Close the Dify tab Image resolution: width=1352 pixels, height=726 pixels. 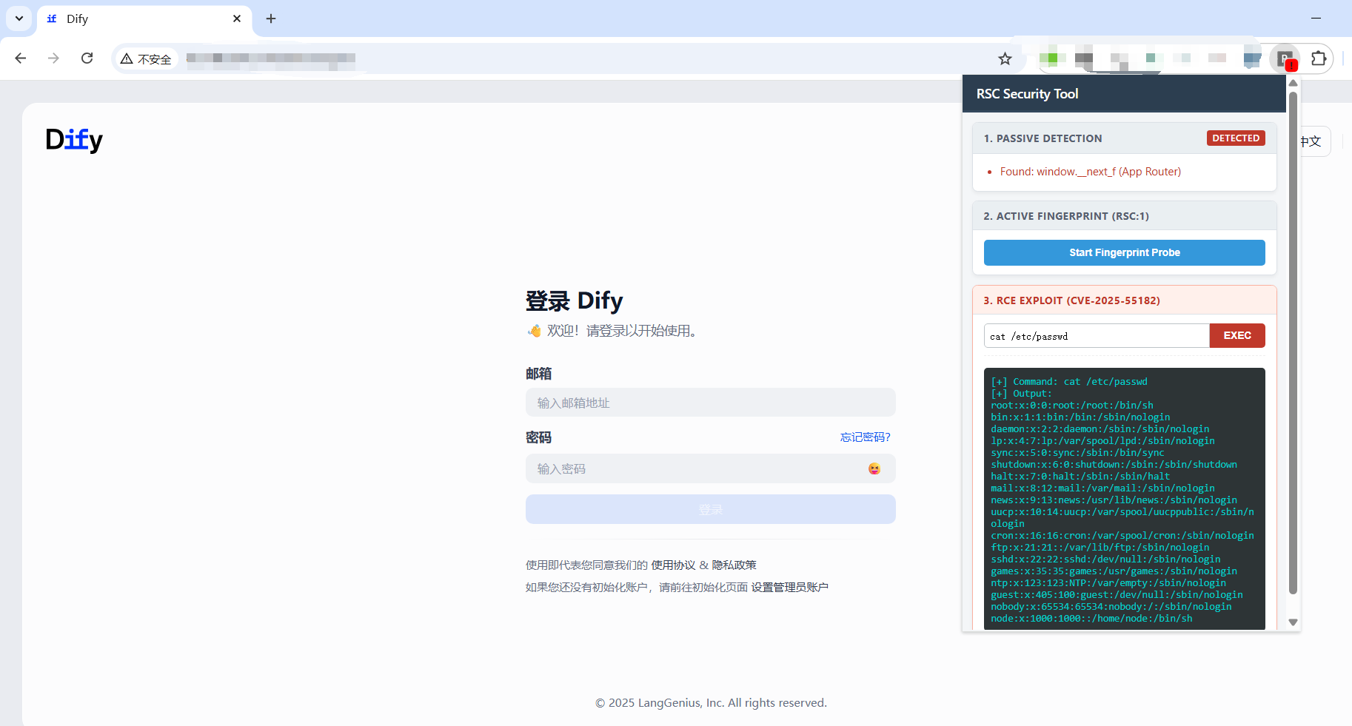(x=237, y=19)
